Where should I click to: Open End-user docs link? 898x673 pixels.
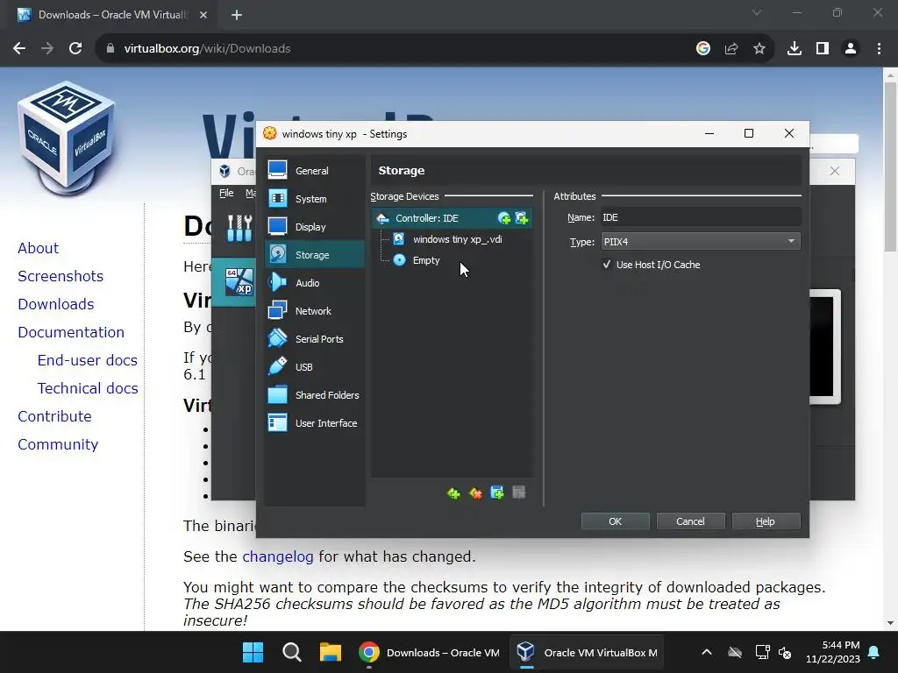pyautogui.click(x=87, y=360)
